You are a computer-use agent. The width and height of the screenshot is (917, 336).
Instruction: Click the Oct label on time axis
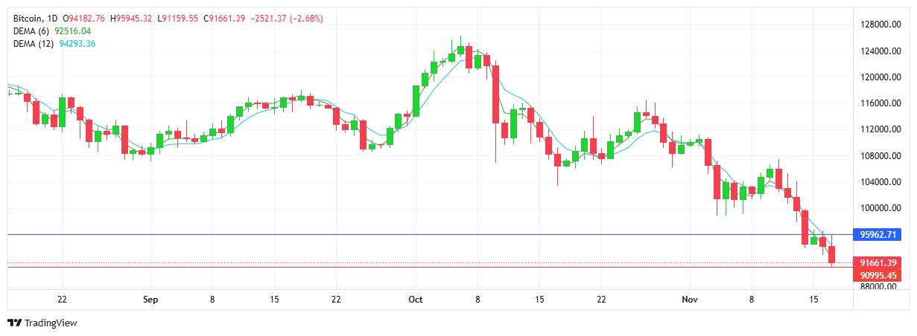(x=416, y=300)
